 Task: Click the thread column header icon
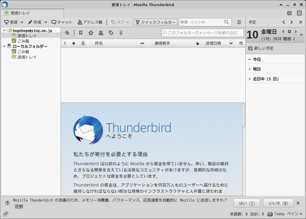point(65,43)
